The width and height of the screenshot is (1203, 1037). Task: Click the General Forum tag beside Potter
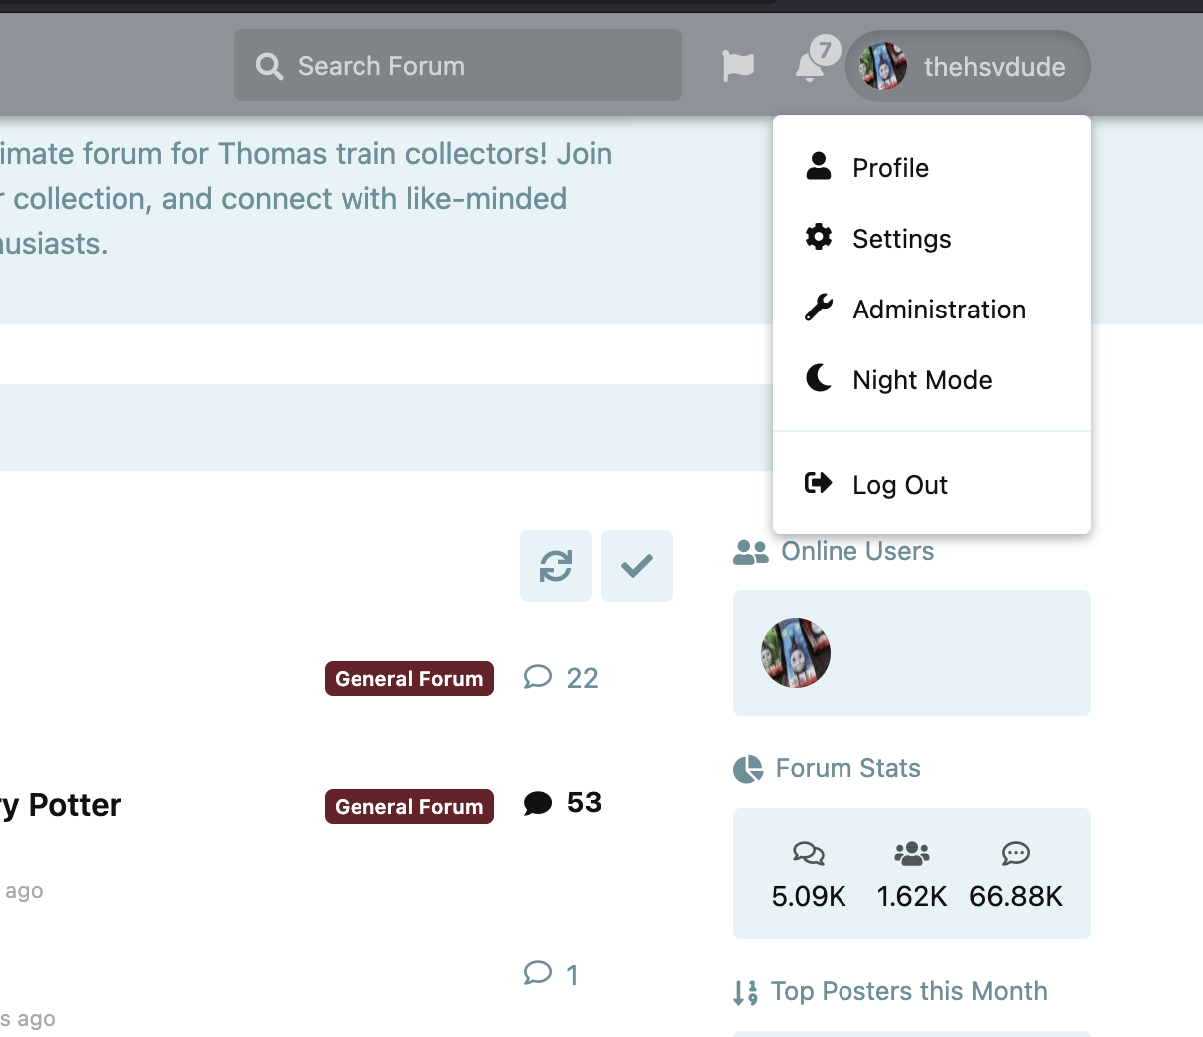[x=409, y=806]
